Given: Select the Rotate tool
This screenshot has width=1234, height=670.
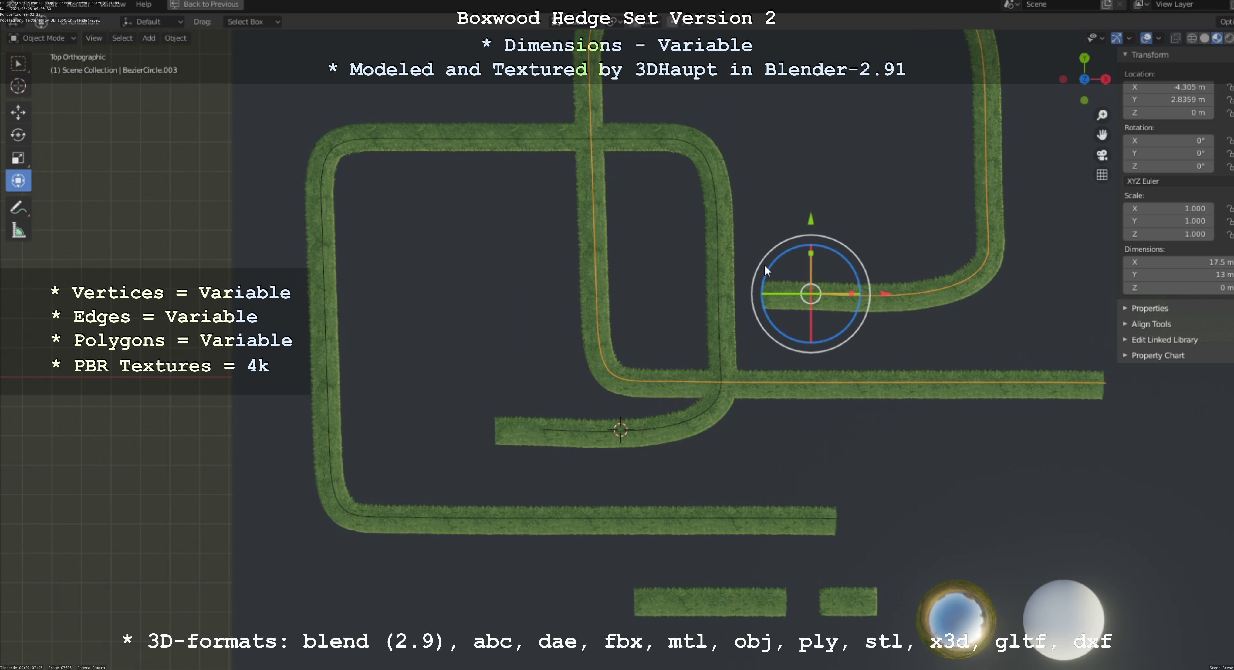Looking at the screenshot, I should 18,135.
